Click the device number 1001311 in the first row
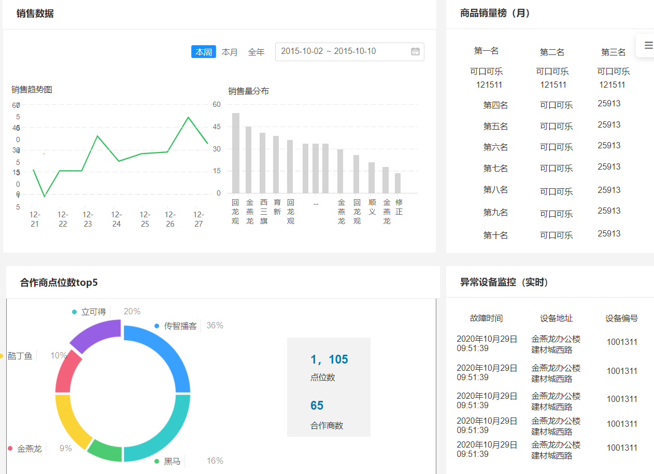The width and height of the screenshot is (654, 474). coord(622,342)
